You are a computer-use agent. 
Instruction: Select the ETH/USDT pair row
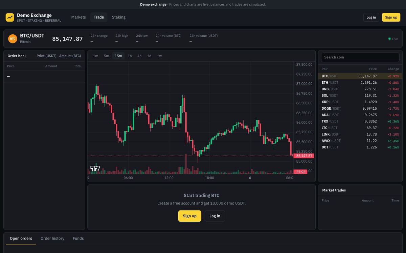[x=360, y=83]
